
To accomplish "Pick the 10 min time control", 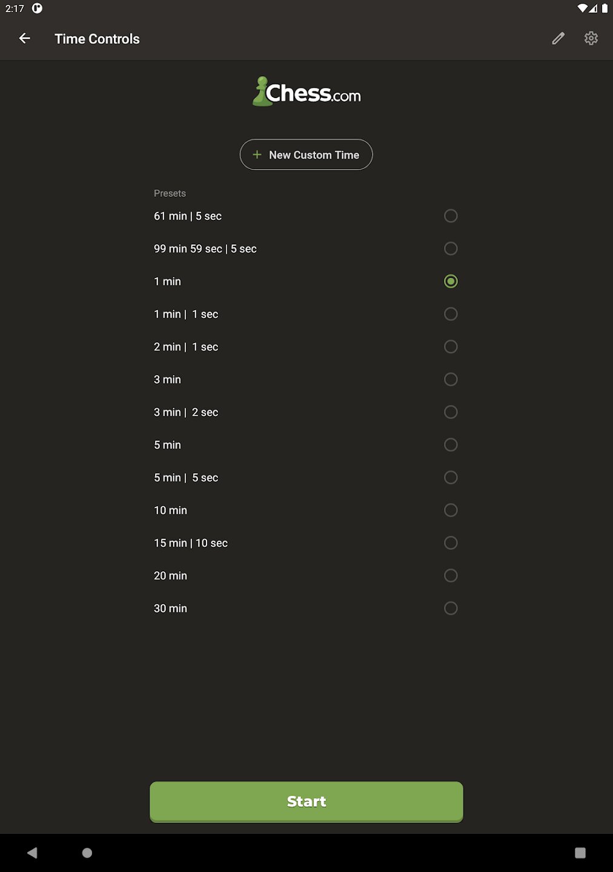I will [450, 510].
